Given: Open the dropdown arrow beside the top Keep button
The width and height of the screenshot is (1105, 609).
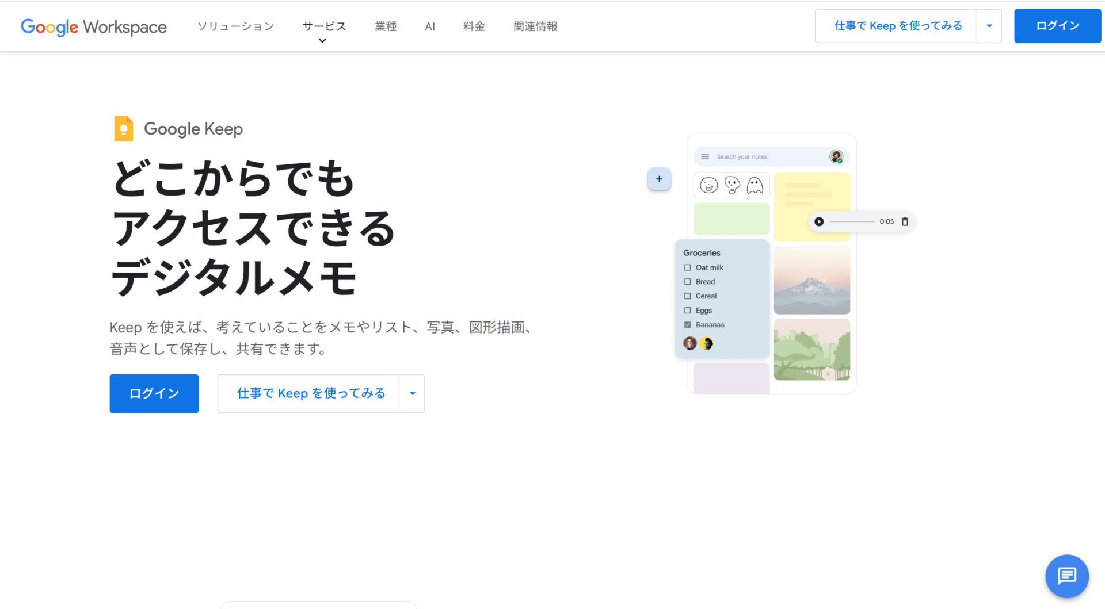Looking at the screenshot, I should tap(989, 26).
